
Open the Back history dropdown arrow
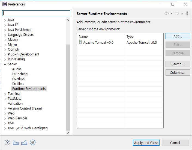tap(172, 13)
